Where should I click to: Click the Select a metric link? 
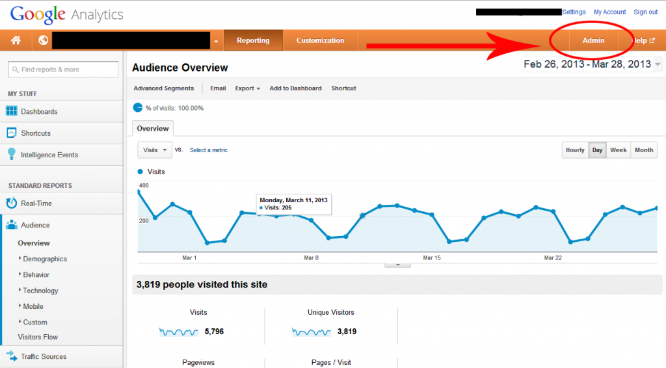pyautogui.click(x=209, y=150)
